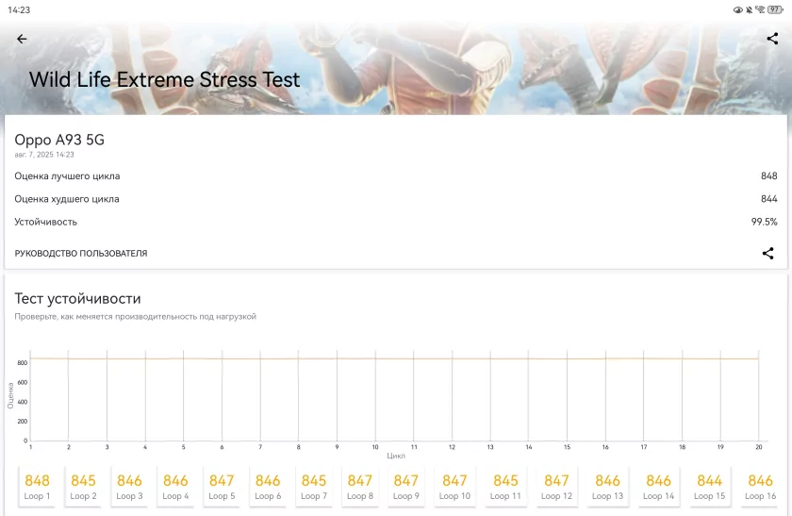Tap the Loop 16 score card
792x516 pixels.
click(x=761, y=486)
